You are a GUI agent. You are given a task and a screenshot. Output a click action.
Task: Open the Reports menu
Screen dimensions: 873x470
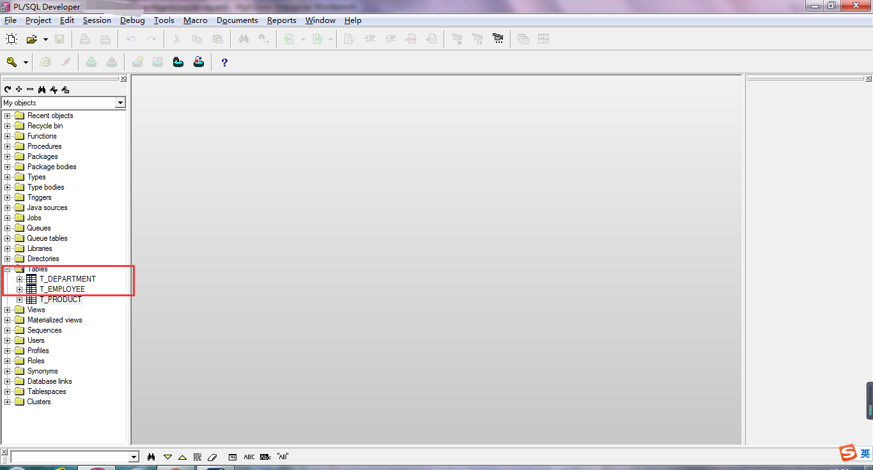click(282, 20)
